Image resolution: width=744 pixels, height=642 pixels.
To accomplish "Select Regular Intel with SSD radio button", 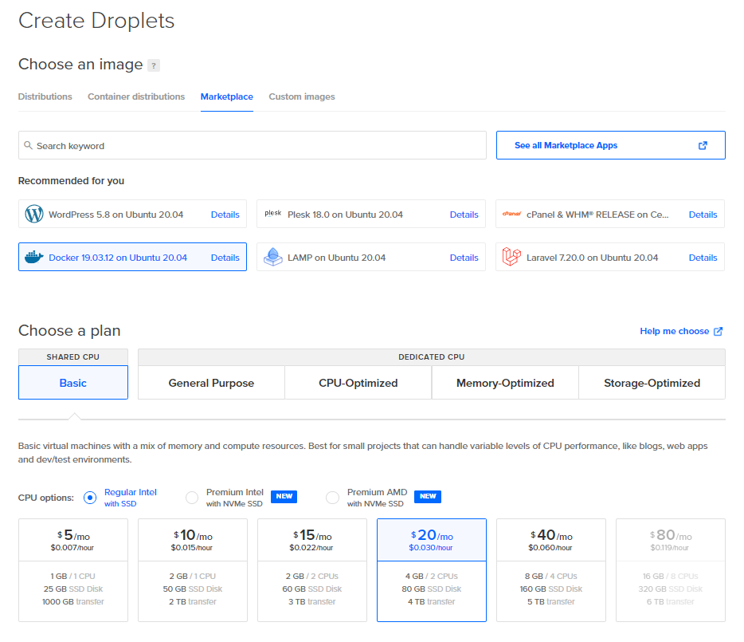I will [90, 498].
